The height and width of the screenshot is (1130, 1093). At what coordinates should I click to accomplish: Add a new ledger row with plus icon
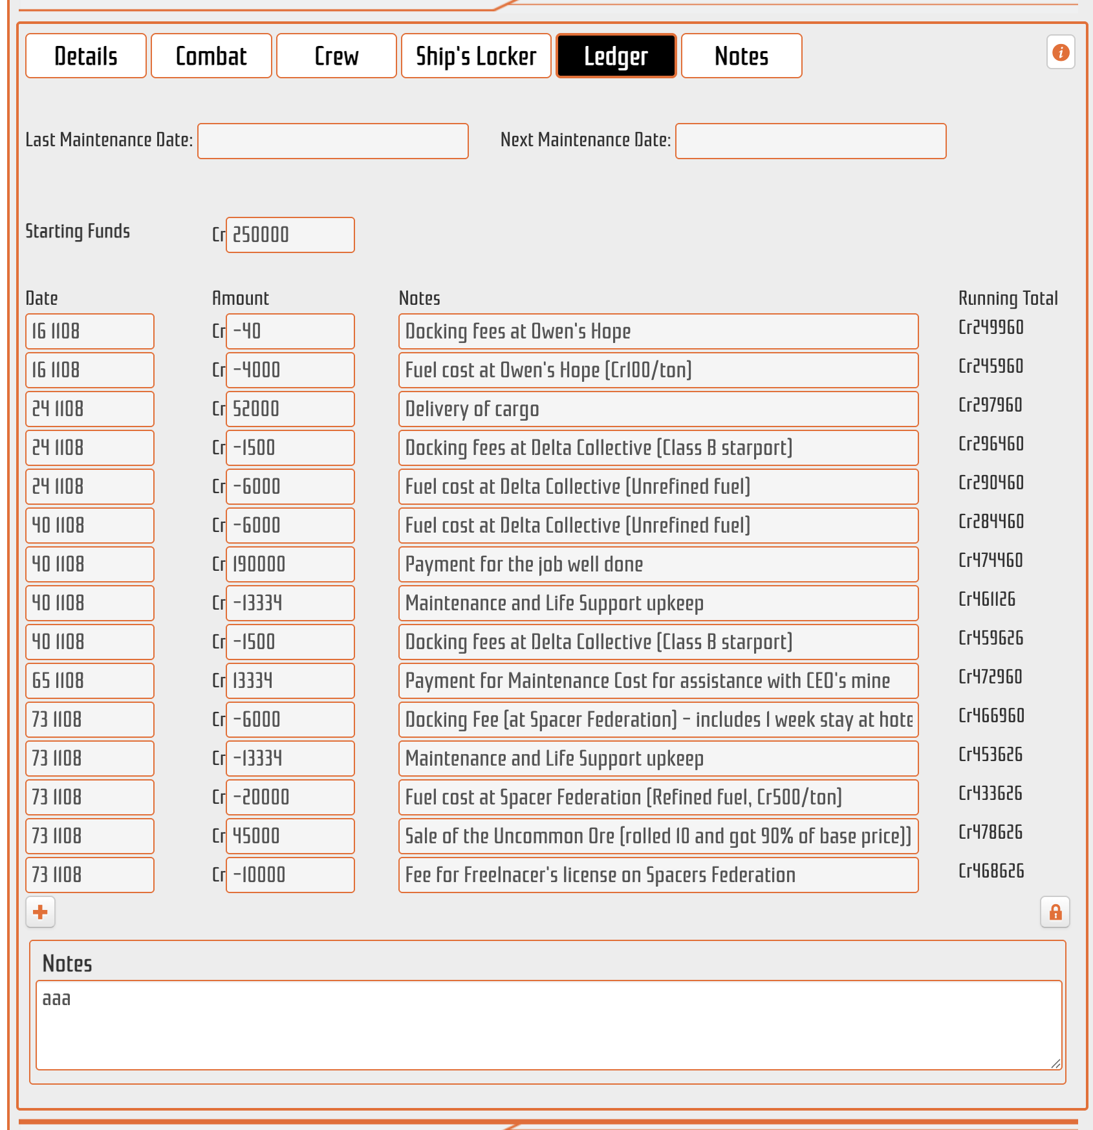tap(40, 912)
